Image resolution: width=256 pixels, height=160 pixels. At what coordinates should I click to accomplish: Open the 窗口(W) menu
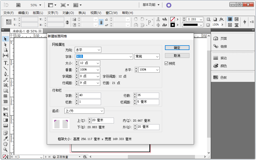tap(112, 13)
